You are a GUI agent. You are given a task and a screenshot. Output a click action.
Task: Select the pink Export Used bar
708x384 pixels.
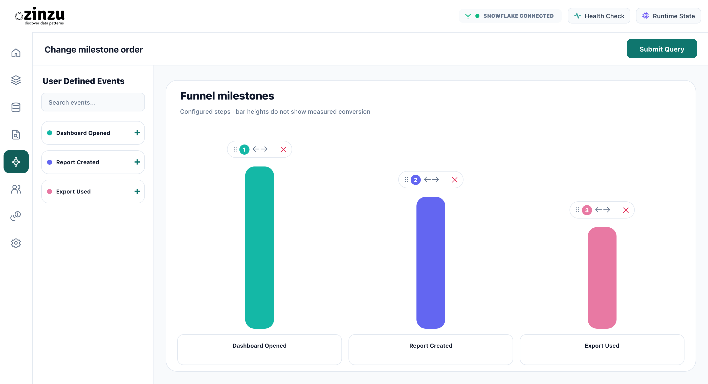click(602, 278)
